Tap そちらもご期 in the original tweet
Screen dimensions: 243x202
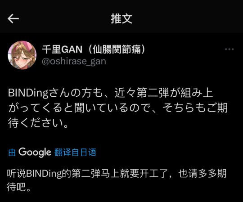coord(195,108)
